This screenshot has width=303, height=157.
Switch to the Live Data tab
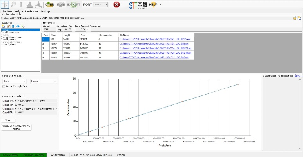point(7,11)
